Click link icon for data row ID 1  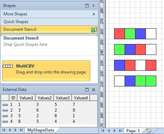[x=5, y=105]
